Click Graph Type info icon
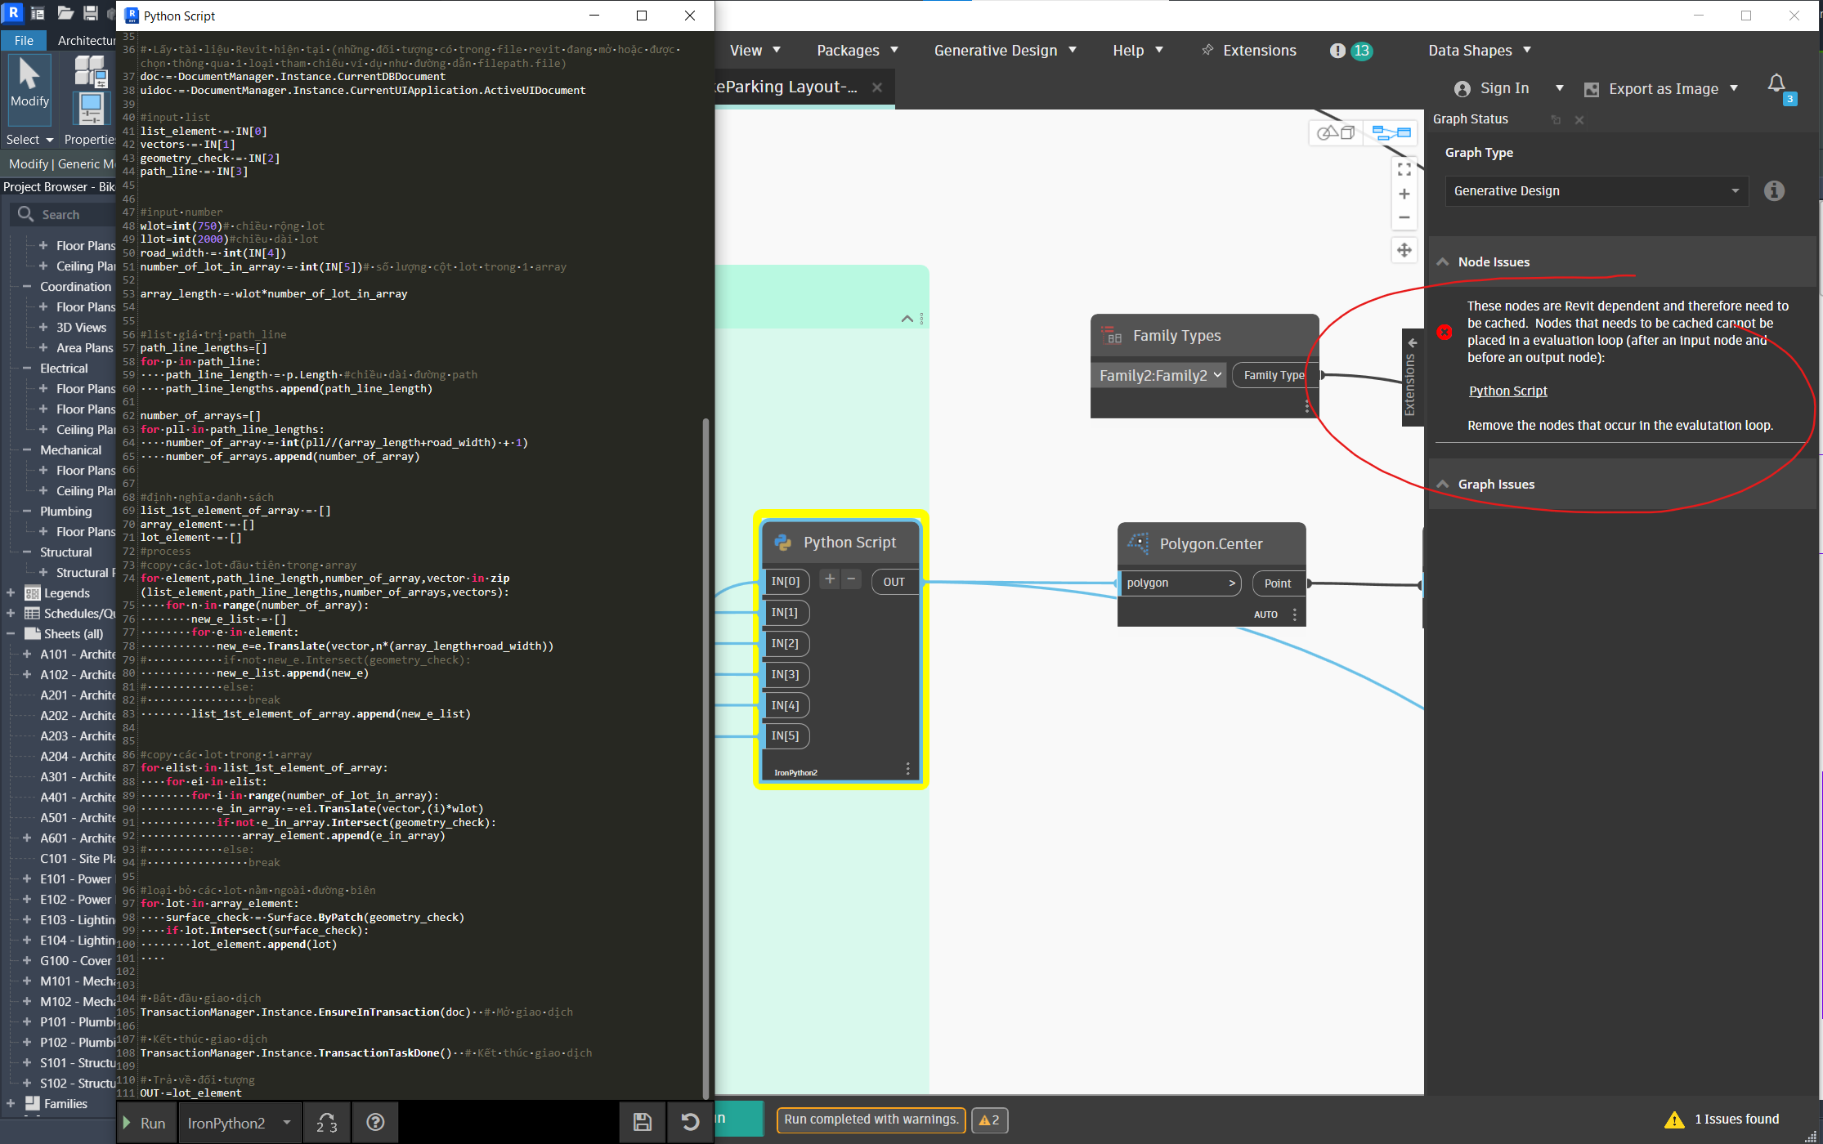Viewport: 1823px width, 1144px height. pos(1773,190)
